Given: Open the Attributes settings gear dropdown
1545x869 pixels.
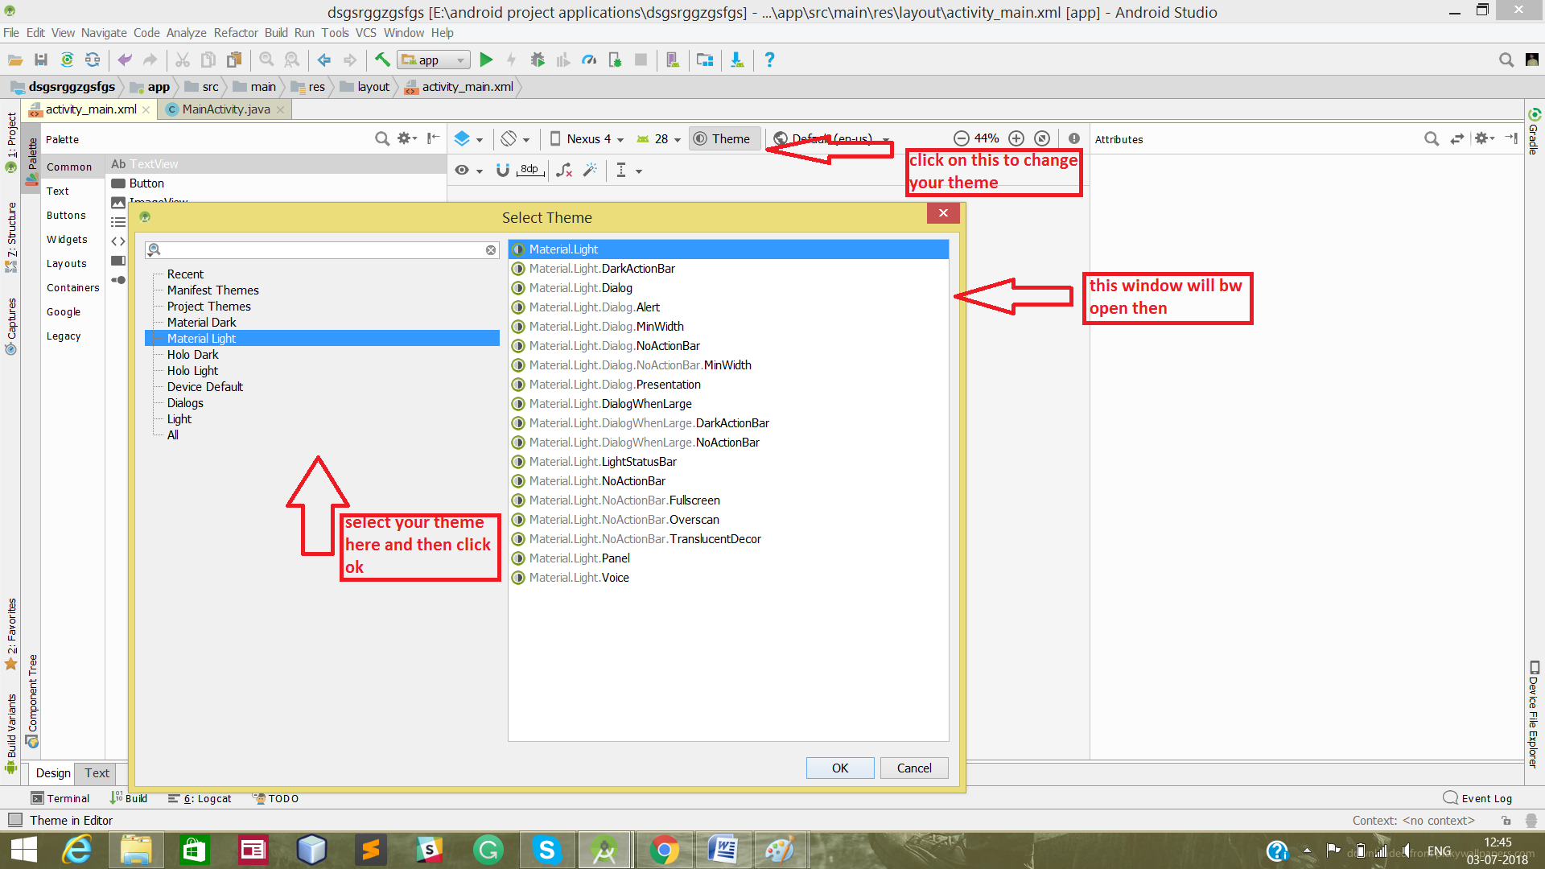Looking at the screenshot, I should (1485, 138).
